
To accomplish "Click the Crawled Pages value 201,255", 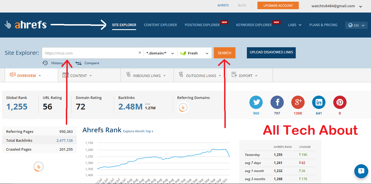I will coord(66,149).
